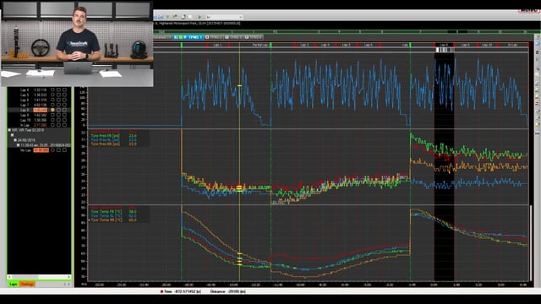Click the highlighted Lap 8 time cell
The height and width of the screenshot is (304, 541).
click(x=40, y=110)
